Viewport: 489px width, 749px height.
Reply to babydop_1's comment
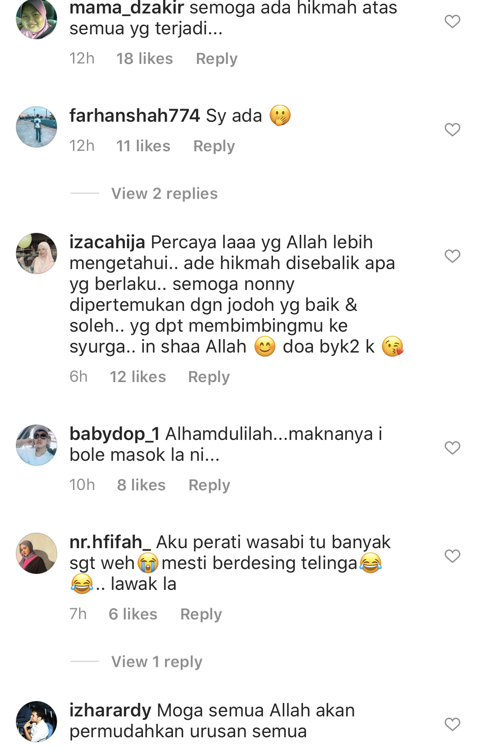pyautogui.click(x=209, y=485)
